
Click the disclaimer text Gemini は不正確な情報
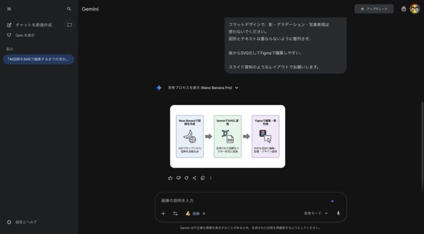[250, 228]
